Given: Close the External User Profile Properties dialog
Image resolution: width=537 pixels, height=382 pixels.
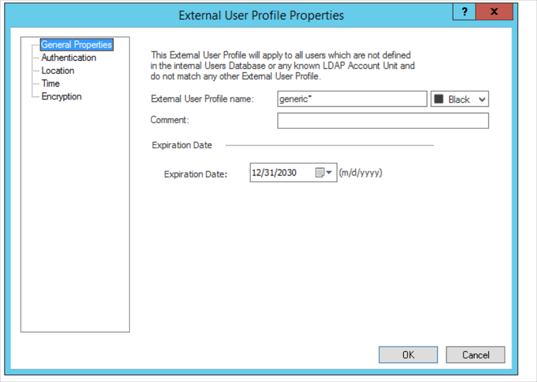Looking at the screenshot, I should tap(494, 13).
